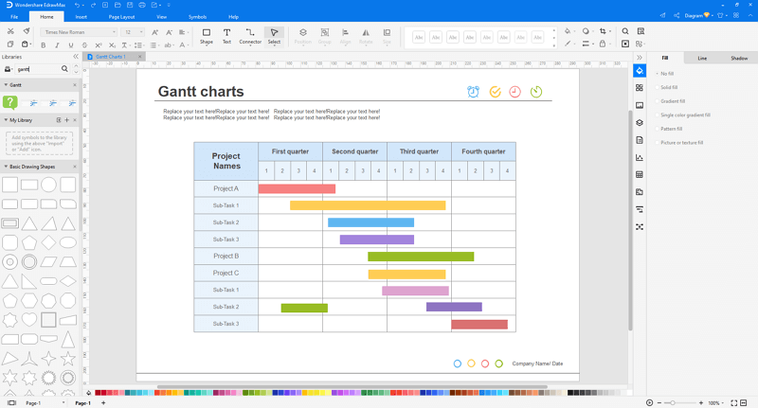
Task: Select Single color gradient fill option
Action: pos(685,115)
